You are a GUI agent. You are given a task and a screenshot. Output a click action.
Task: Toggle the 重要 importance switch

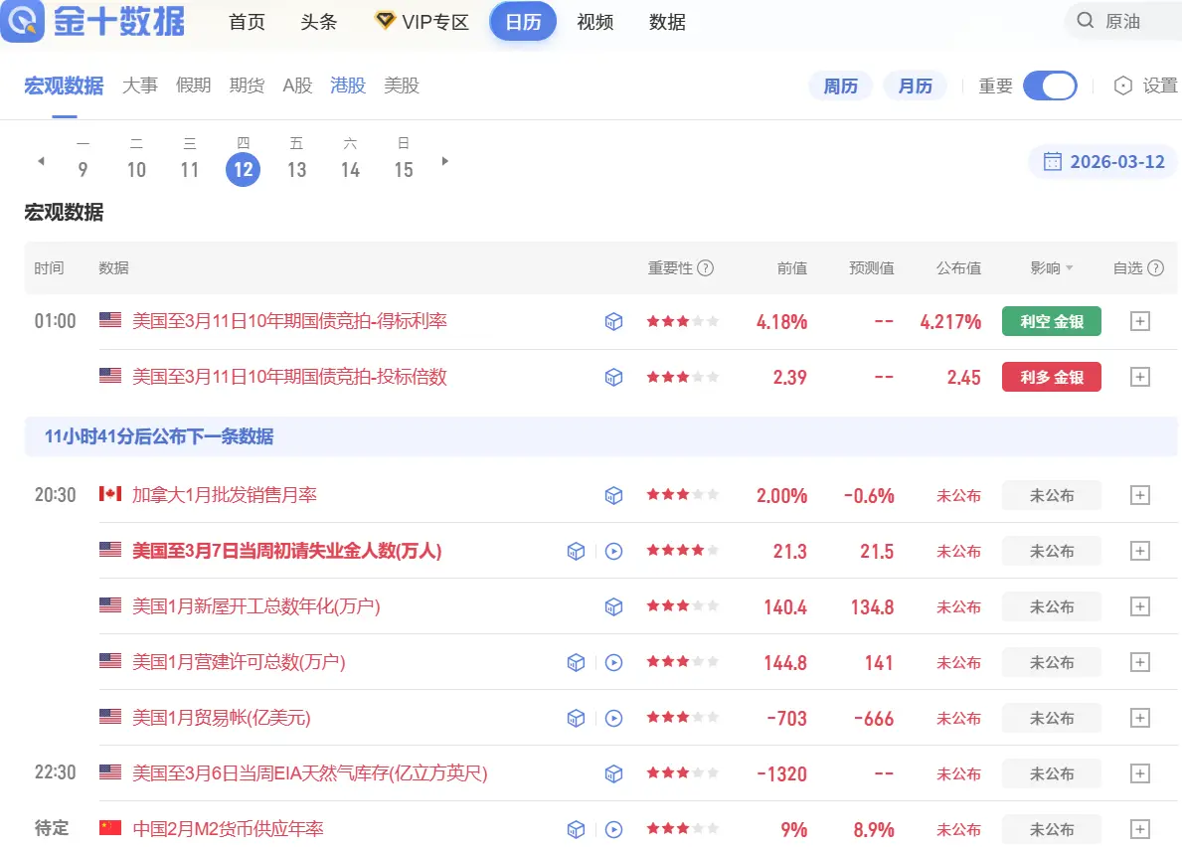pos(1050,85)
